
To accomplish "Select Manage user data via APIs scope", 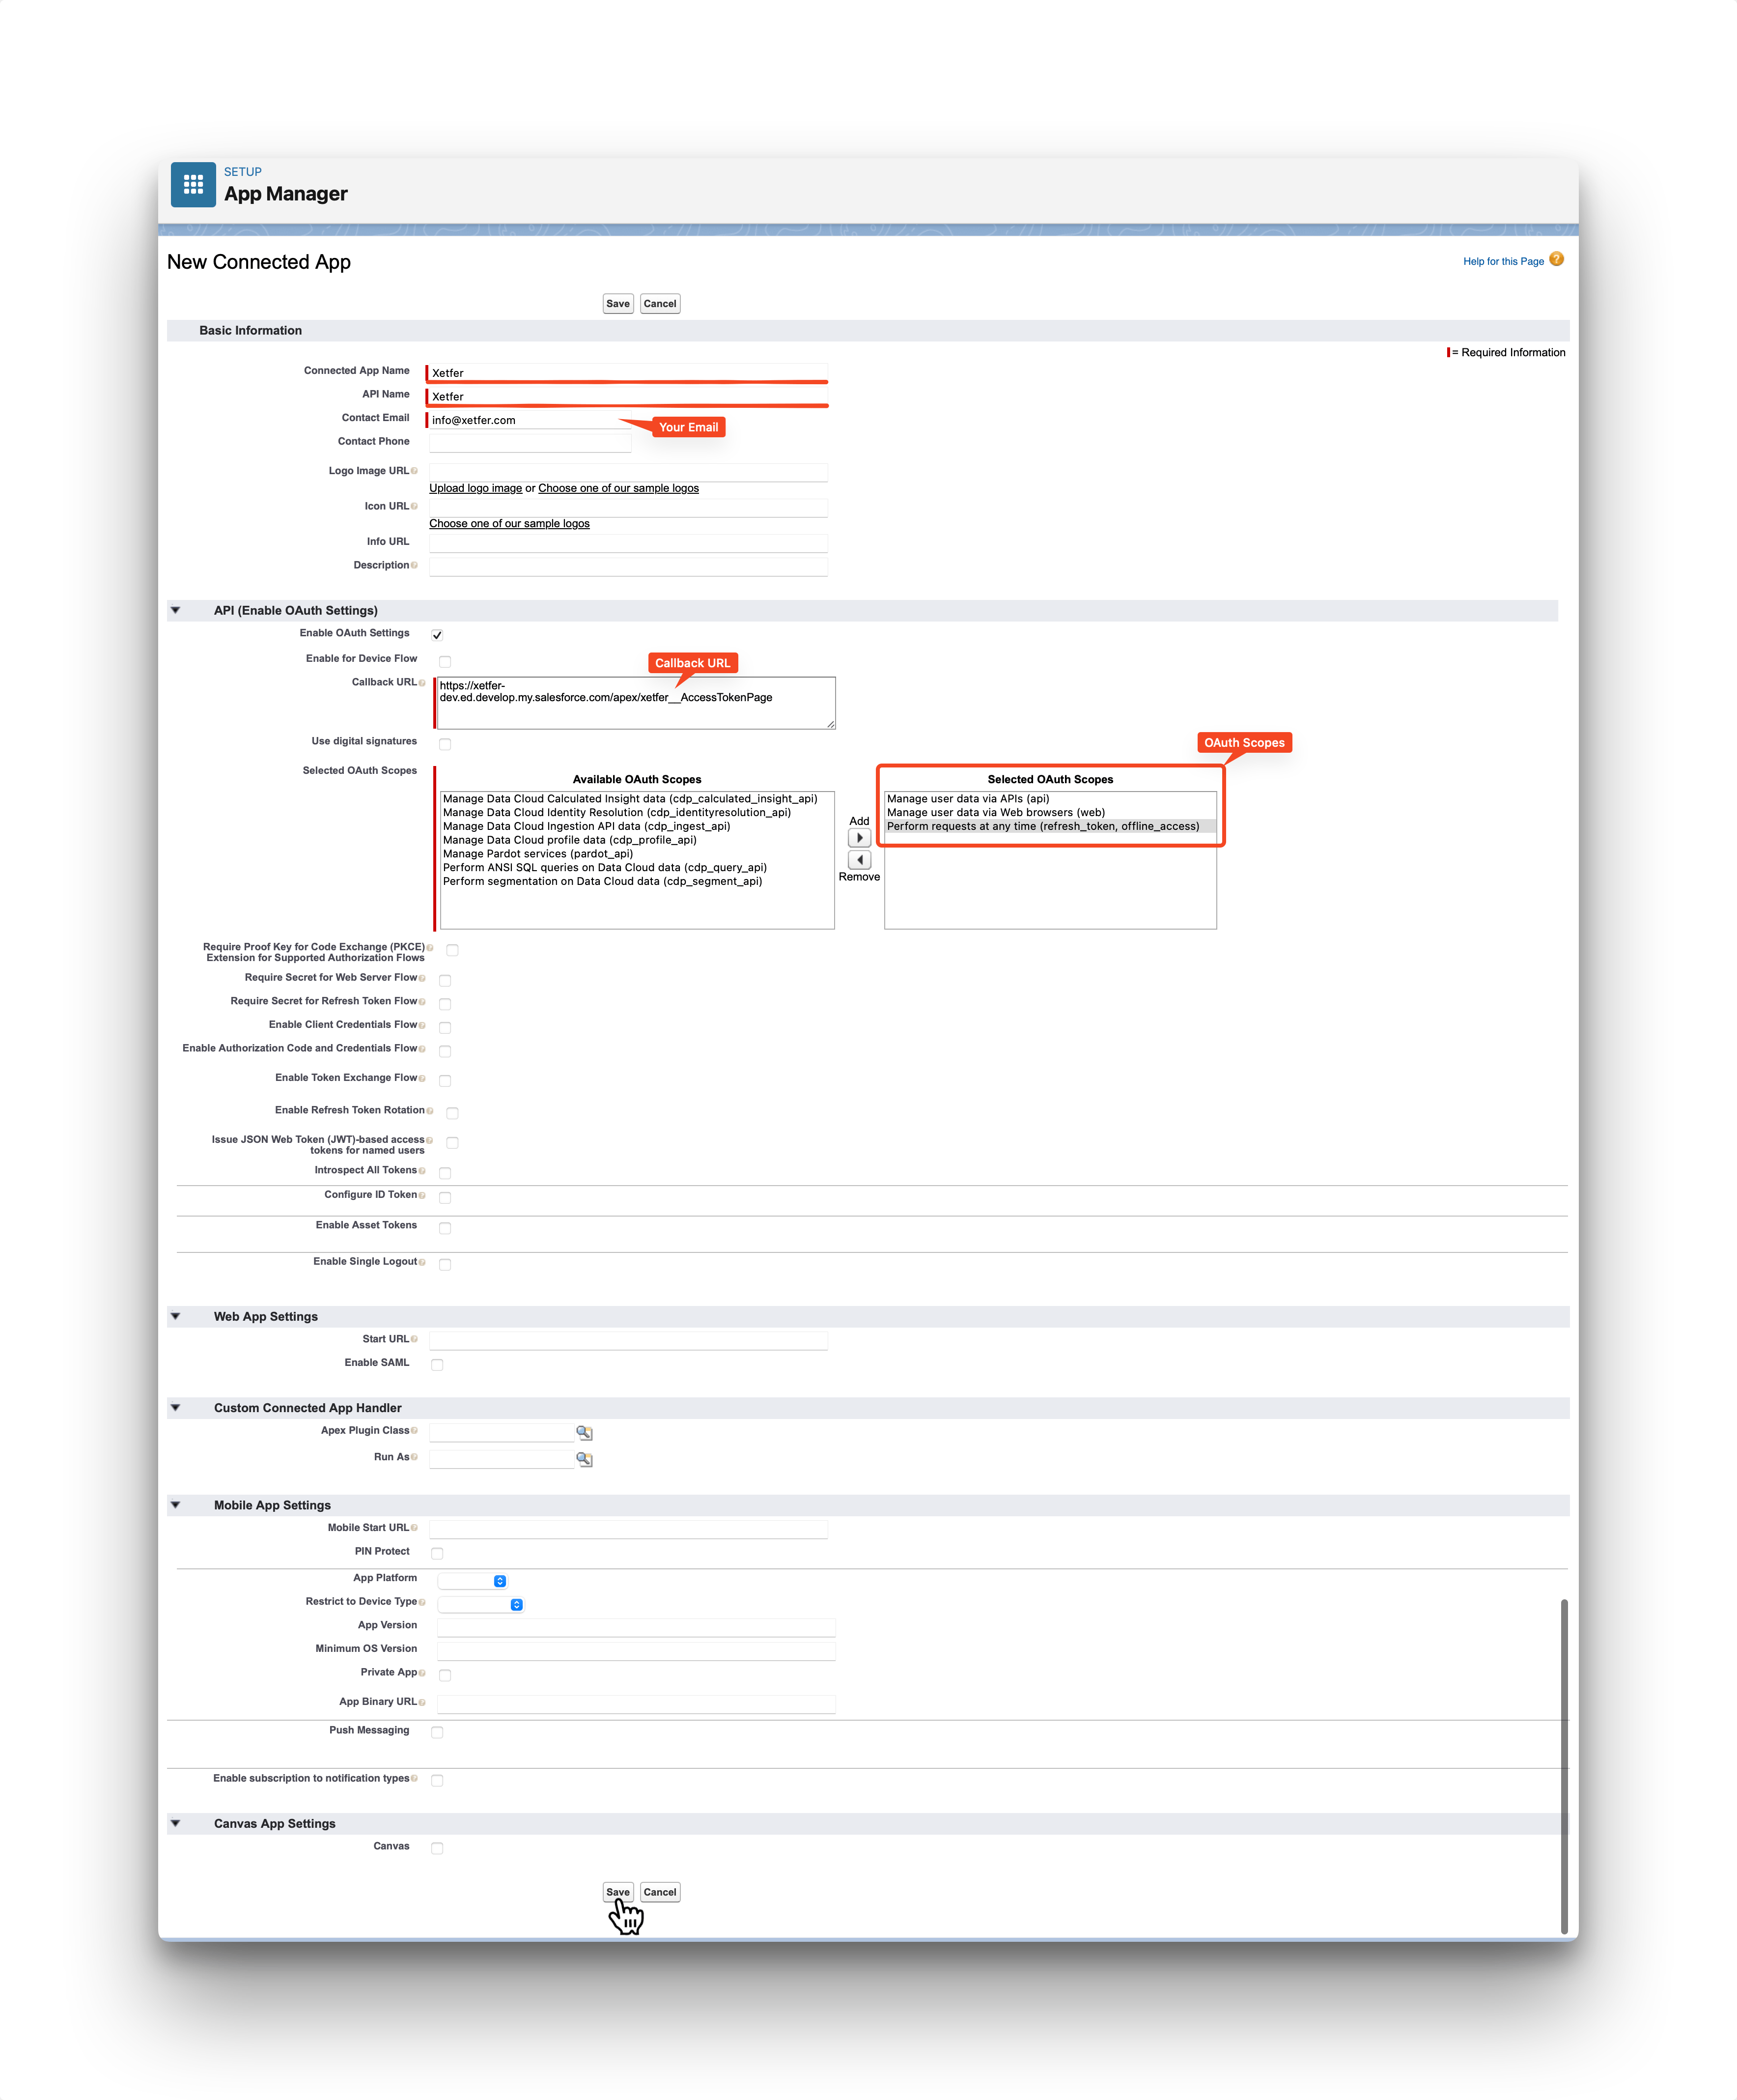I will coord(968,799).
